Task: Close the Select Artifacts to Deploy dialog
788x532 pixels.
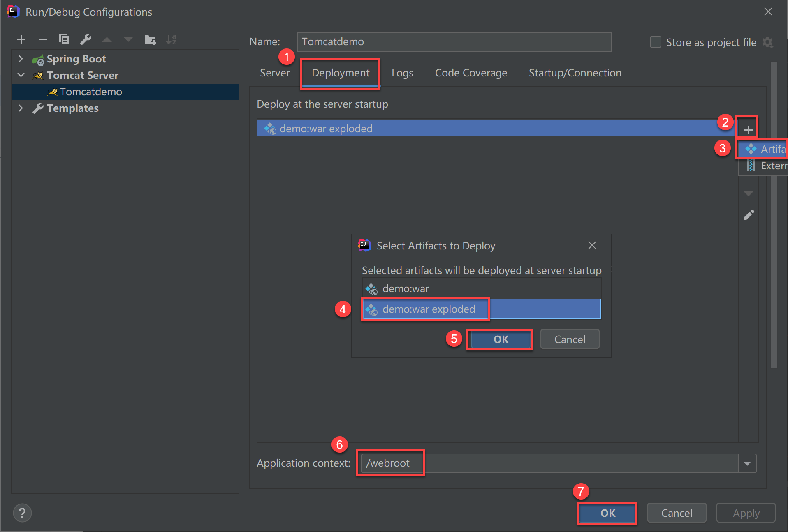Action: point(592,245)
